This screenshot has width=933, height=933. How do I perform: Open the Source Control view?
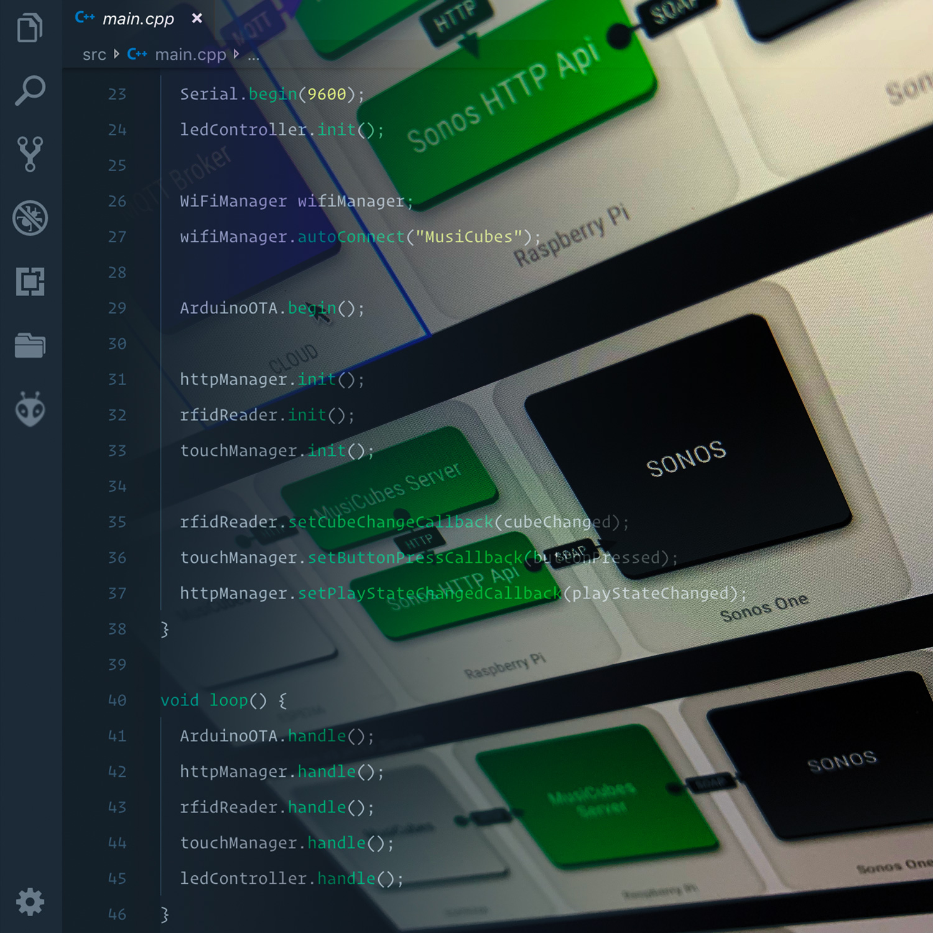coord(30,154)
